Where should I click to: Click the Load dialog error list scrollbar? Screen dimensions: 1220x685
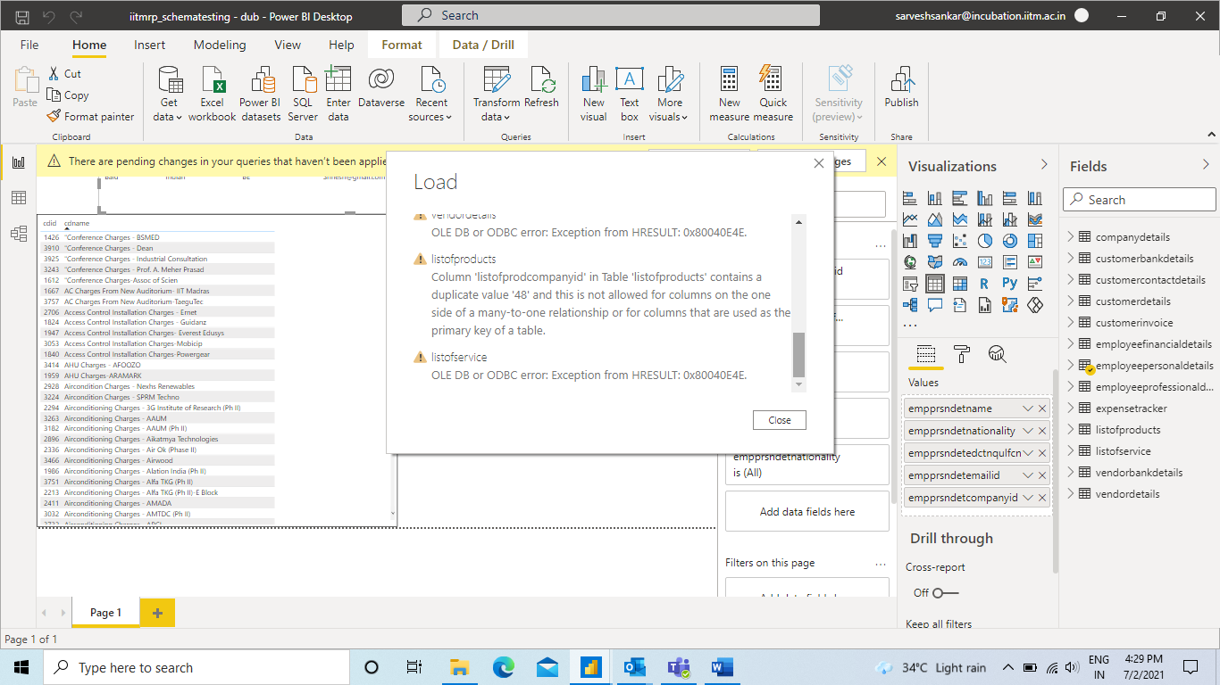(799, 355)
